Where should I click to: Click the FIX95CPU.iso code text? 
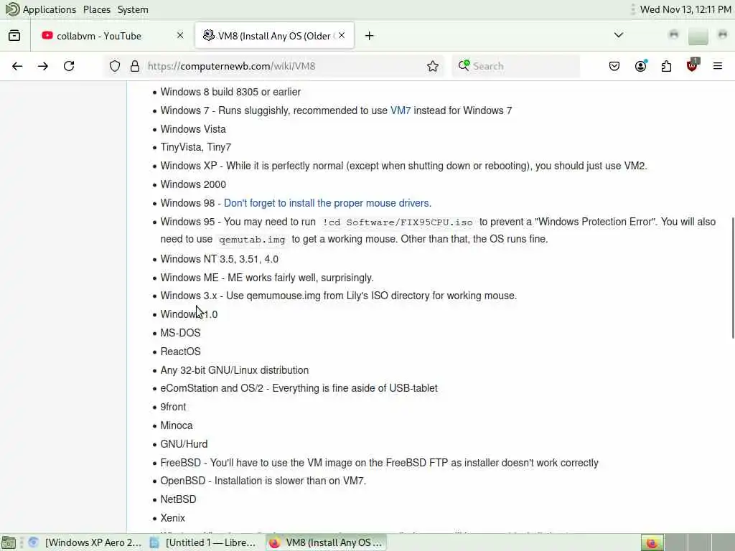398,222
